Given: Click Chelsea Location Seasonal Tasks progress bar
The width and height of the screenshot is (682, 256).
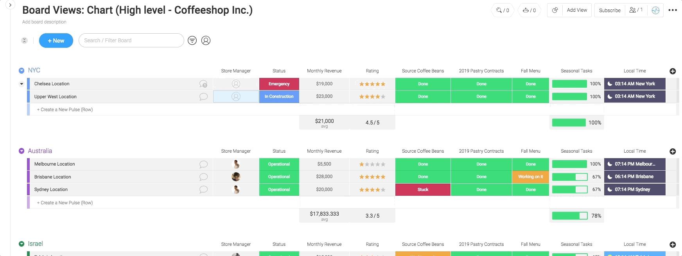Looking at the screenshot, I should tap(569, 84).
